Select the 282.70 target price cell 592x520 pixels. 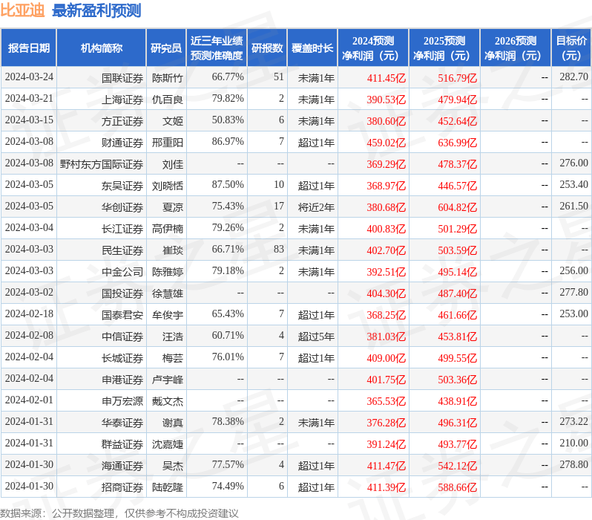coord(573,77)
